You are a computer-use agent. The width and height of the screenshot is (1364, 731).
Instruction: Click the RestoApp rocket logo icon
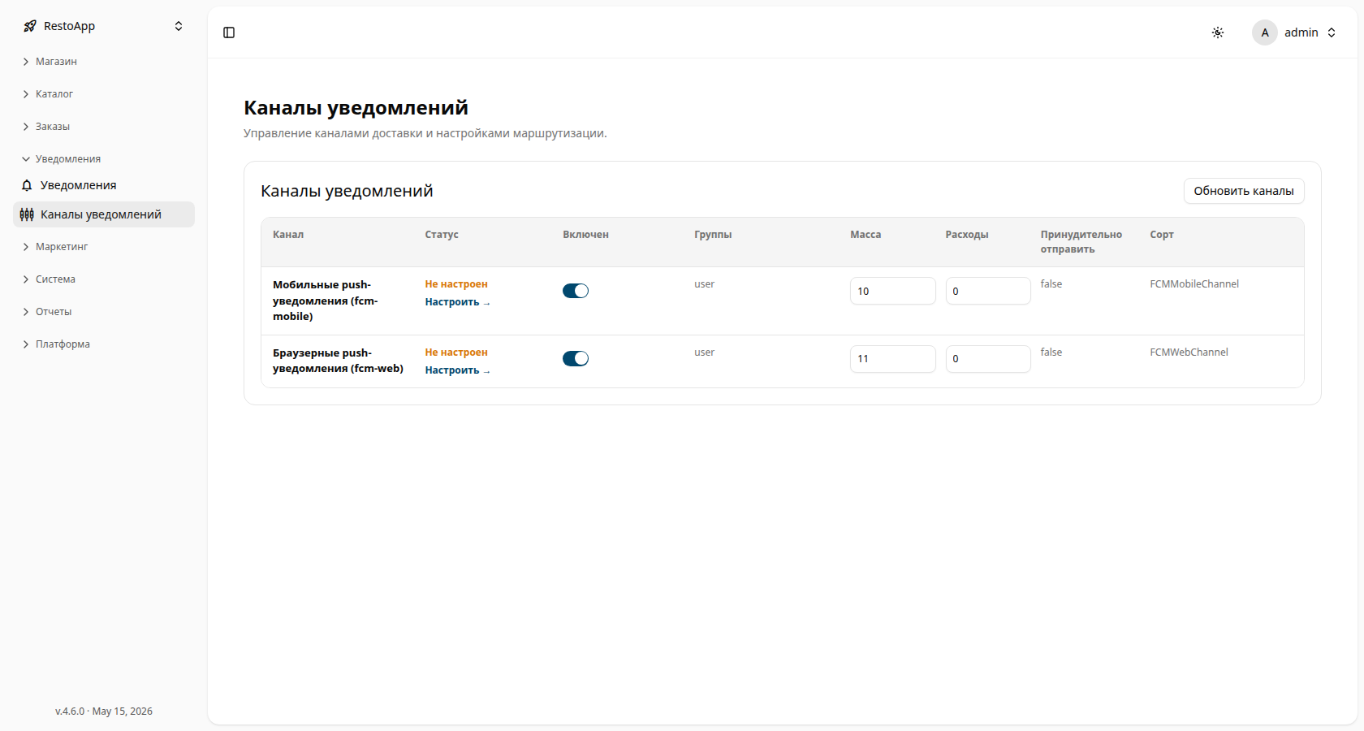(30, 26)
